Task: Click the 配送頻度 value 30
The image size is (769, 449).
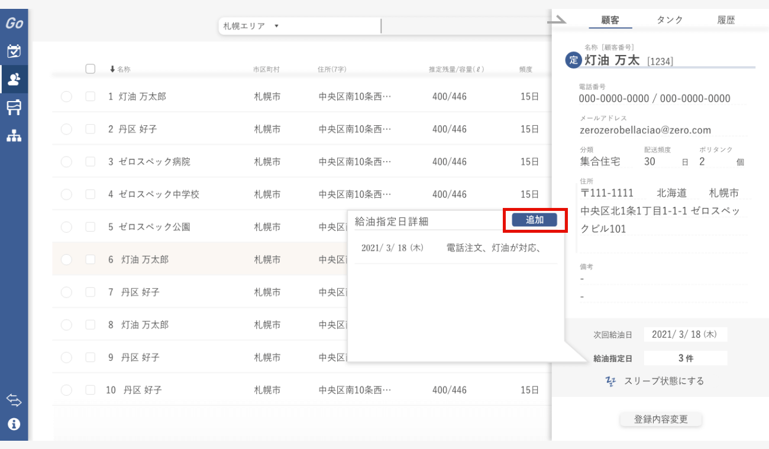Action: [650, 161]
